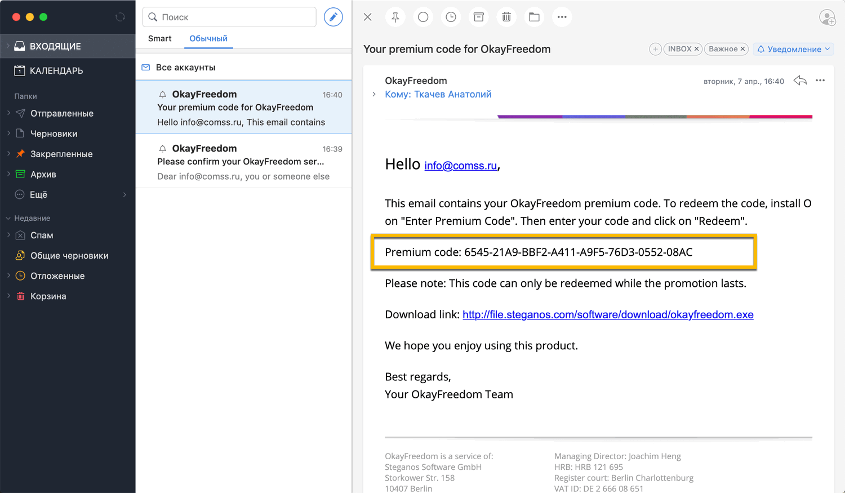This screenshot has width=845, height=493.
Task: Click the email subject title in reading pane
Action: click(457, 49)
